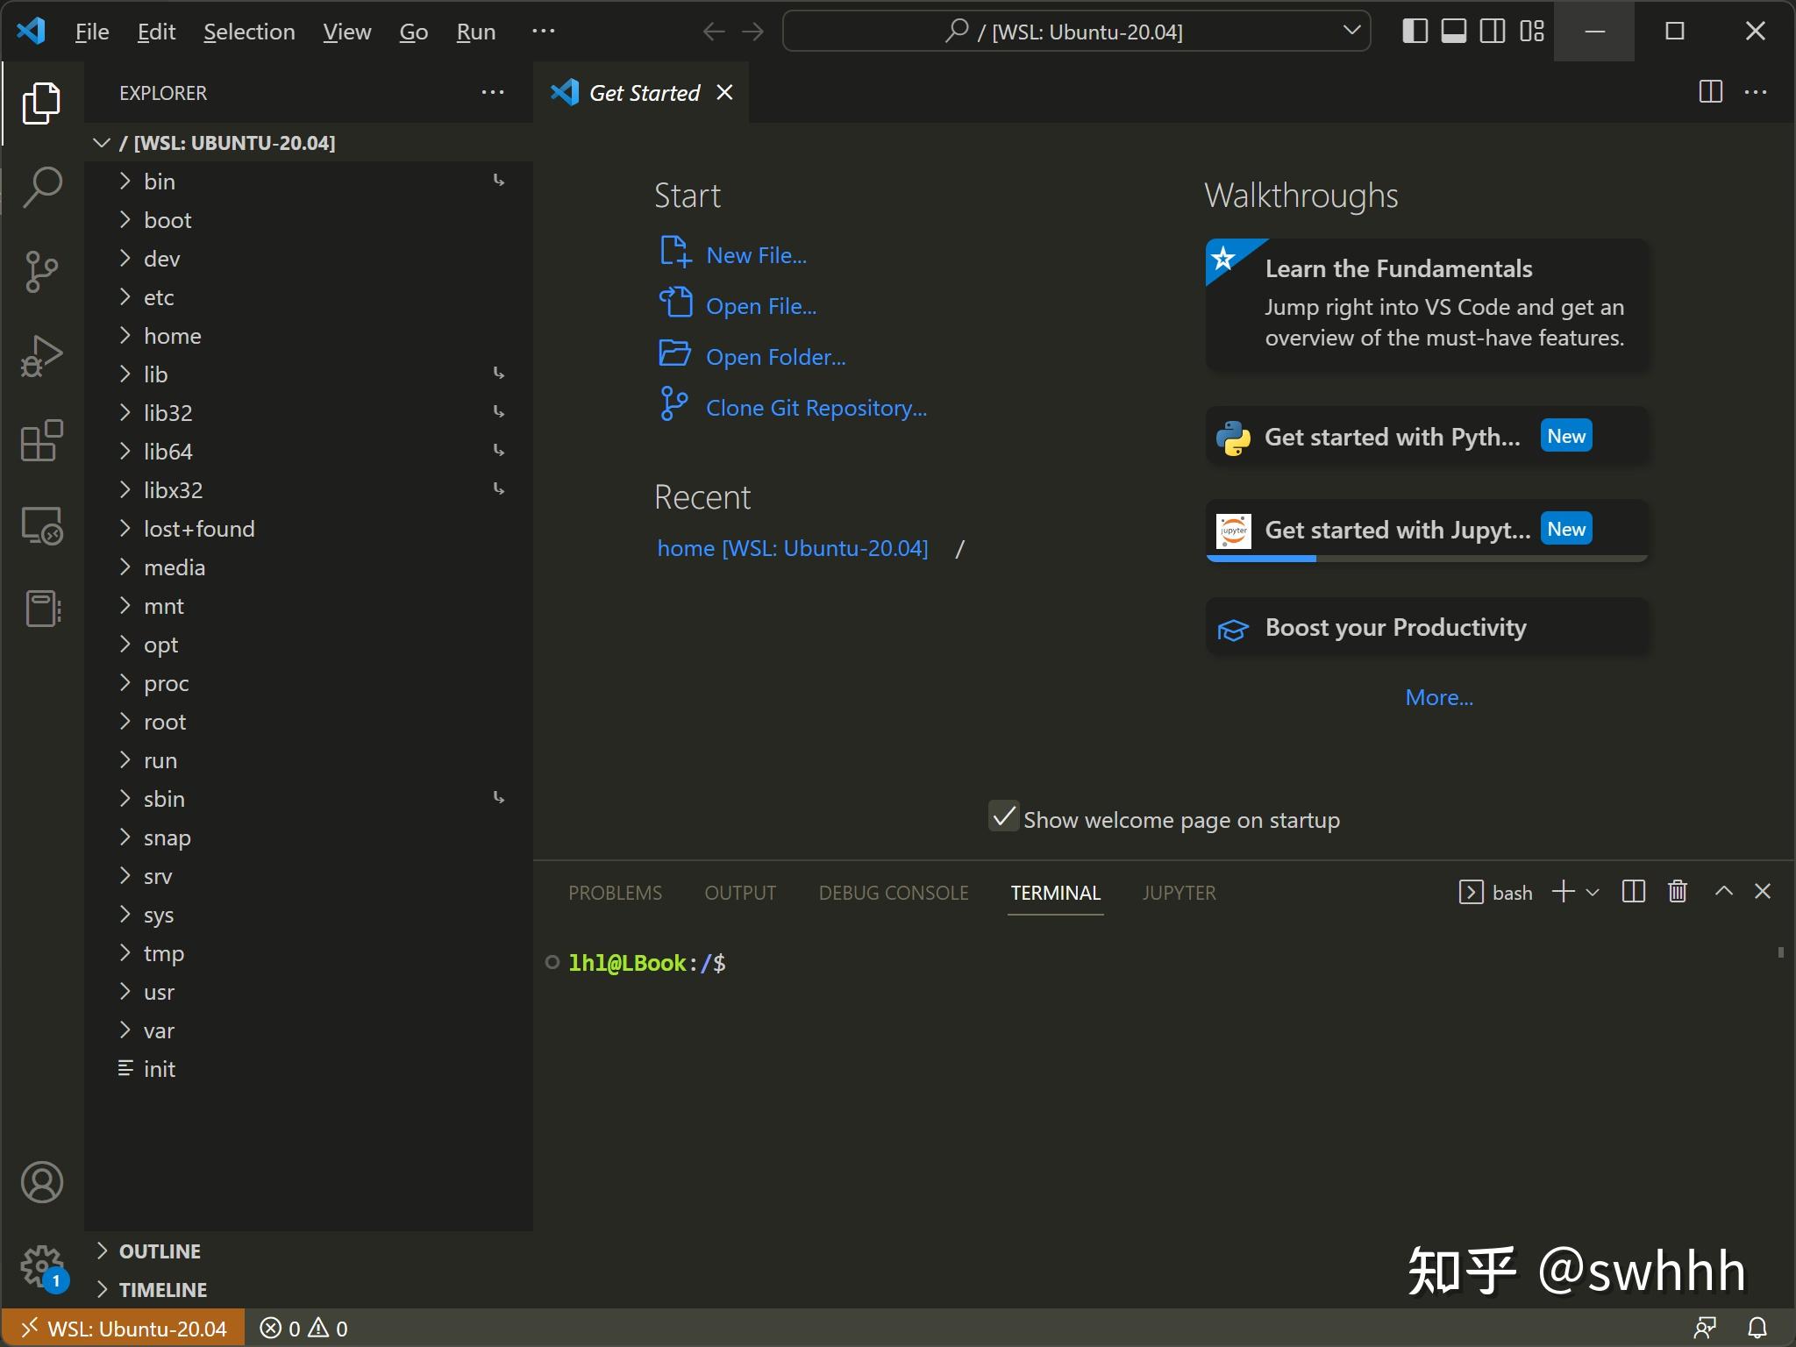Screen dimensions: 1796x1347
Task: Open the notebook icon in activity bar
Action: point(41,609)
